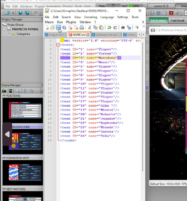This screenshot has width=187, height=201.
Task: Close the Notepad++ document with menu-bar X
Action: point(143,22)
